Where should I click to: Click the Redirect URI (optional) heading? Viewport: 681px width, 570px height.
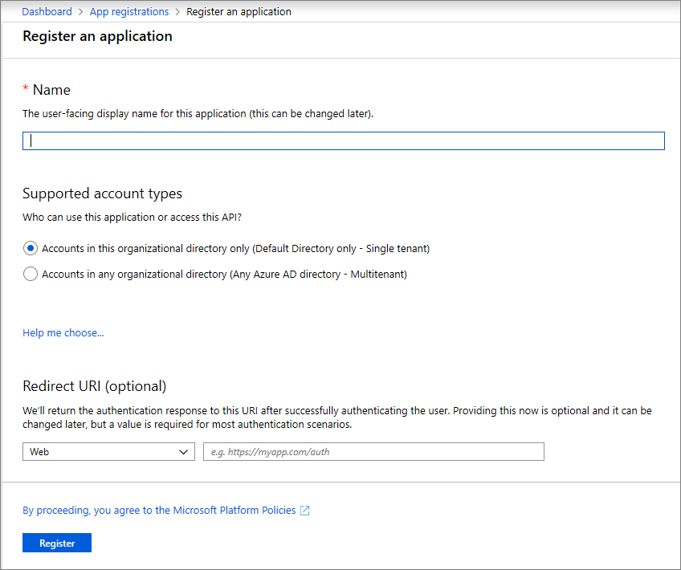pyautogui.click(x=94, y=386)
